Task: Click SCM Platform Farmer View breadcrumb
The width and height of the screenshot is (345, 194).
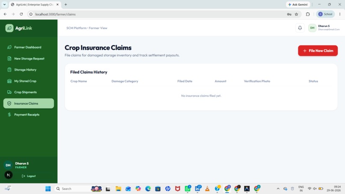Action: tap(87, 28)
